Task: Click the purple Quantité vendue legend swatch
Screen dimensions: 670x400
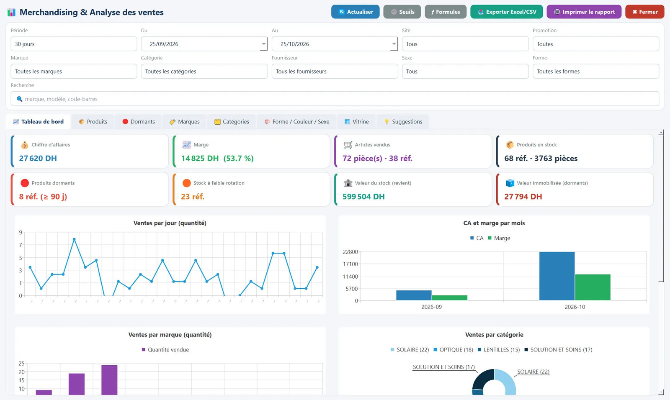Action: [x=144, y=350]
